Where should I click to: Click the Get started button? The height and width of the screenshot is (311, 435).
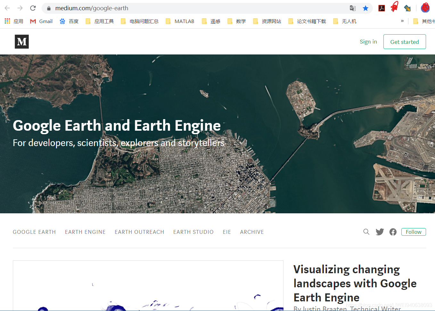pos(405,42)
